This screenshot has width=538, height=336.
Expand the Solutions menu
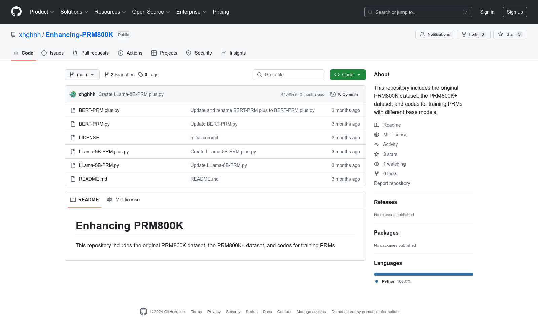point(74,12)
